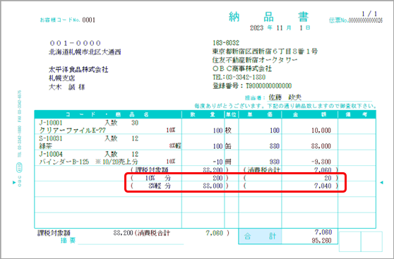
Task: Click the 単位 column header
Action: click(x=232, y=114)
